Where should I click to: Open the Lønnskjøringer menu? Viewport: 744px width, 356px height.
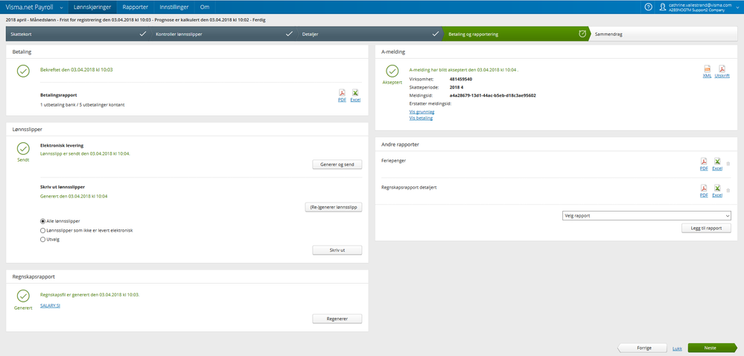pyautogui.click(x=92, y=7)
